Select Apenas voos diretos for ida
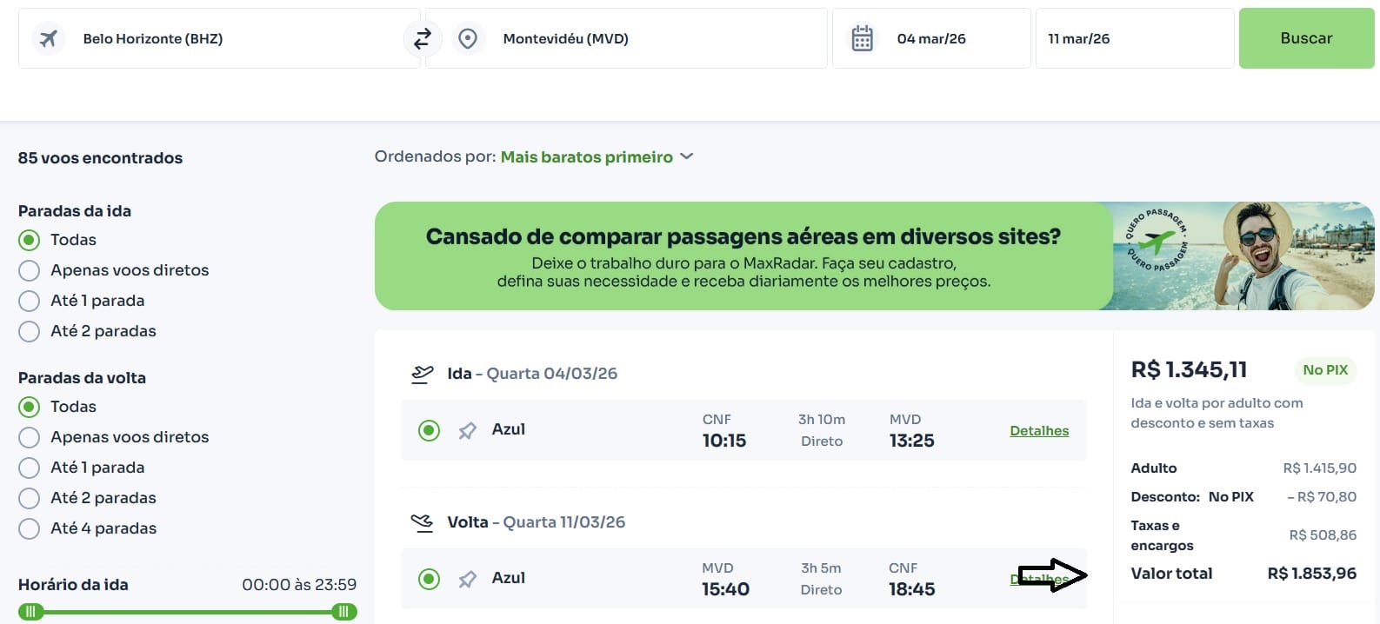 [30, 270]
